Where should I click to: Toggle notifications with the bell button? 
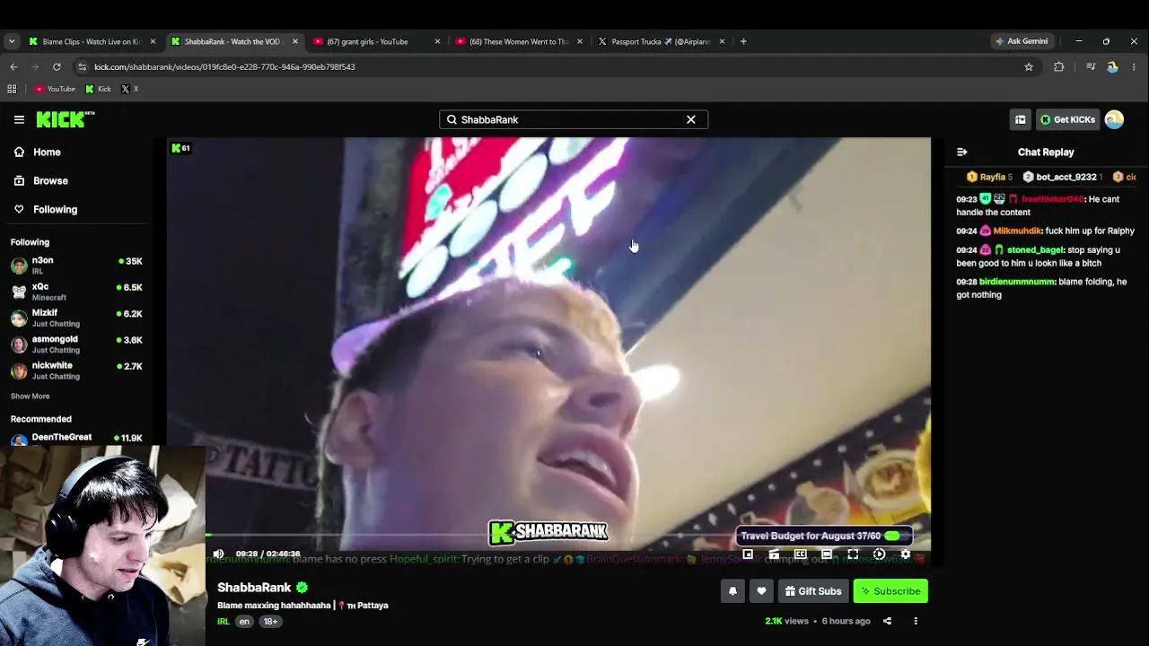[732, 591]
